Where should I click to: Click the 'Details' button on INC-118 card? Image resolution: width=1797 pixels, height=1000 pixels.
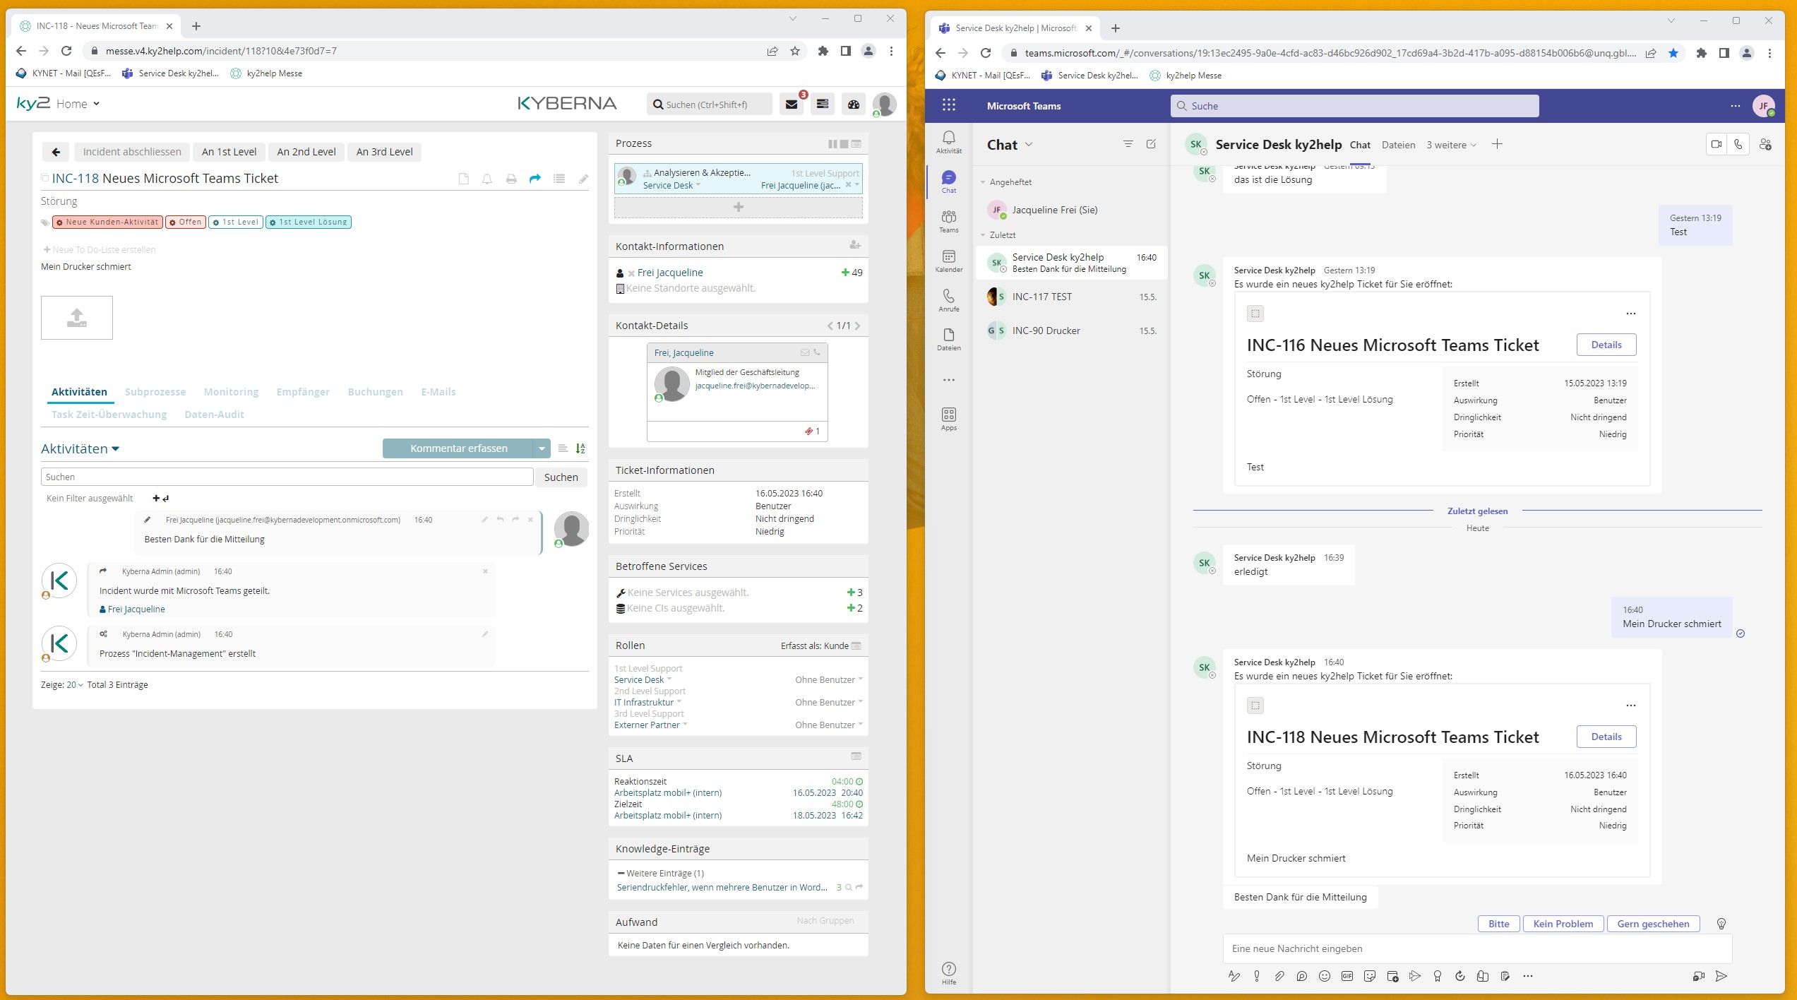coord(1606,737)
